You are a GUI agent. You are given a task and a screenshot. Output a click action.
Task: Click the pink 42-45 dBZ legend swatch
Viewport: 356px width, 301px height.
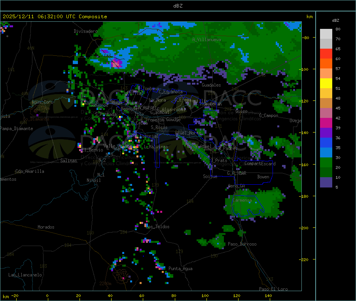pyautogui.click(x=326, y=113)
